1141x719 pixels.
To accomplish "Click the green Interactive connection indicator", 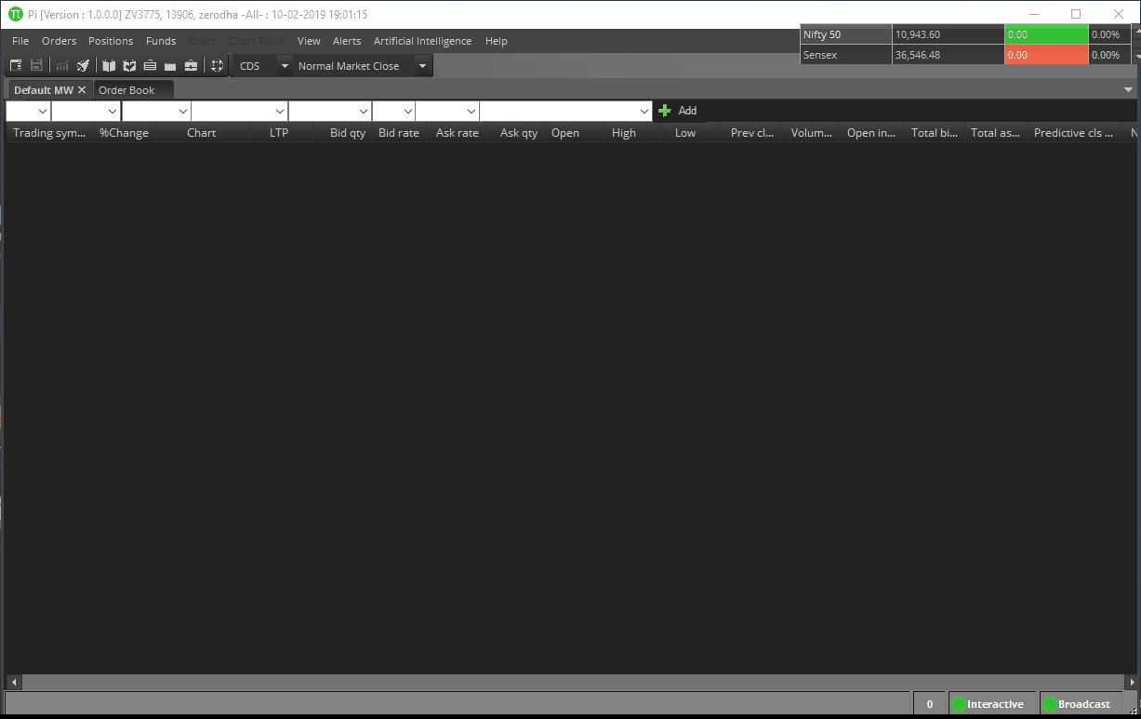I will tap(959, 704).
